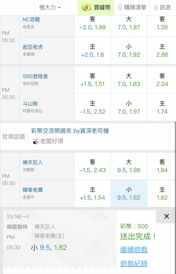Click the coin icon beside 買嚎幣
The image size is (176, 274).
click(86, 7)
